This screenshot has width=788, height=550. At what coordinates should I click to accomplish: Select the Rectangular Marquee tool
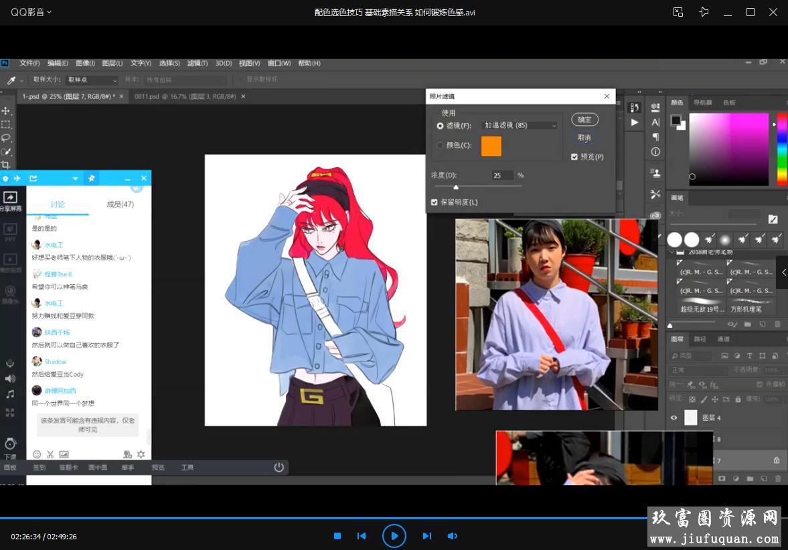point(6,124)
